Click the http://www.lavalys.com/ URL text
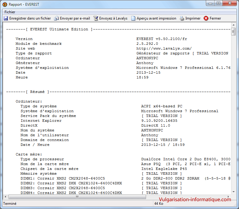 click(164, 49)
